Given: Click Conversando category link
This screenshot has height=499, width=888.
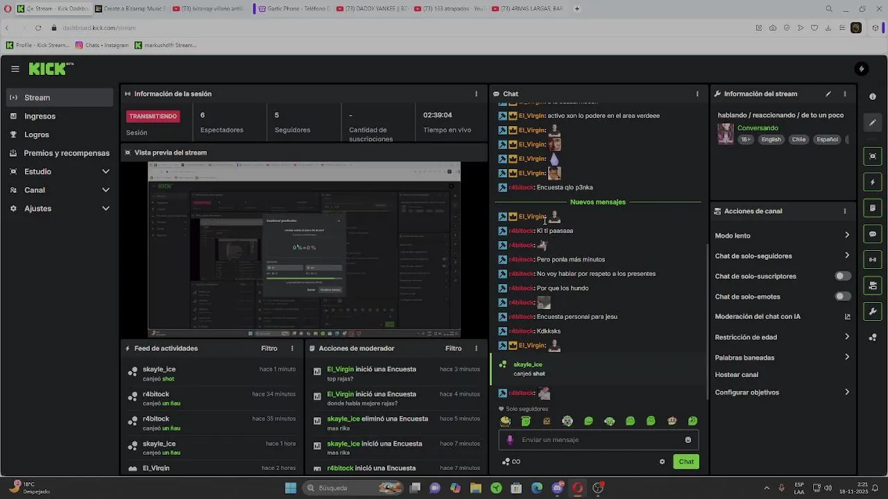Looking at the screenshot, I should pyautogui.click(x=758, y=128).
